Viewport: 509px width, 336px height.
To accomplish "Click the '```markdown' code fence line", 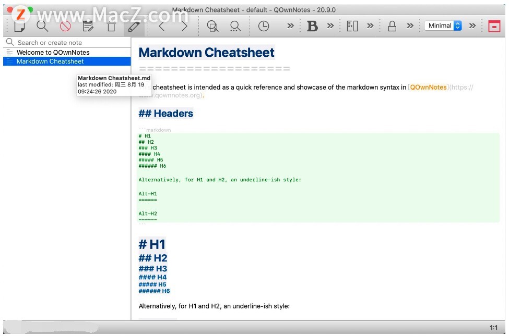I will [x=155, y=130].
